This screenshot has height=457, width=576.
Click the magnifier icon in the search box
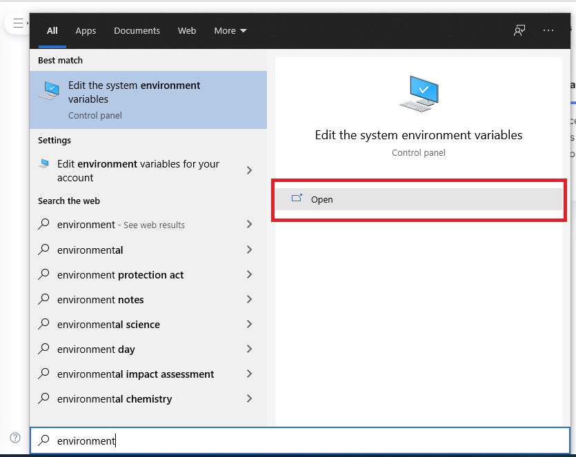[x=43, y=440]
